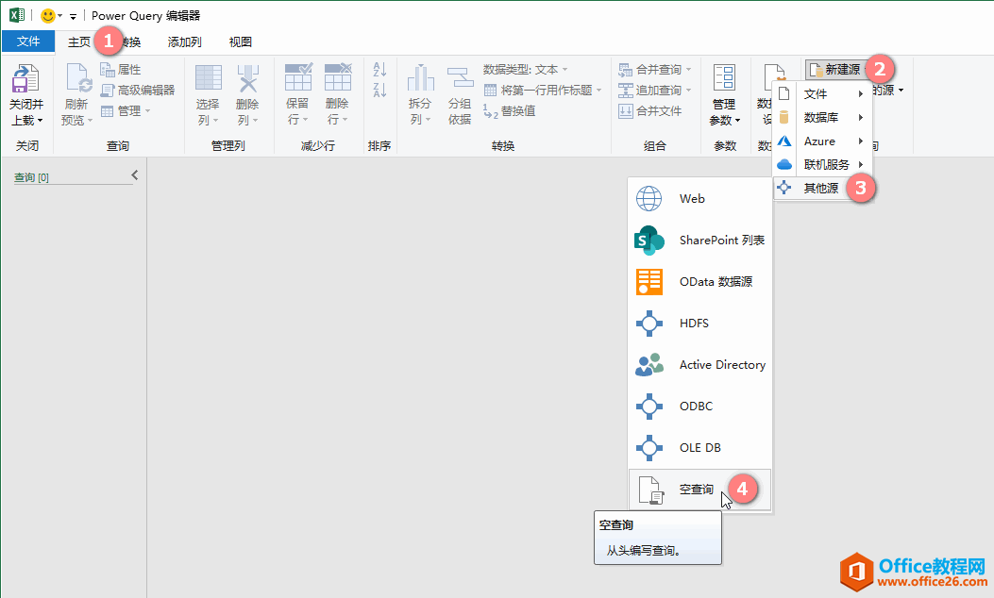Select HDFS source

pos(699,324)
